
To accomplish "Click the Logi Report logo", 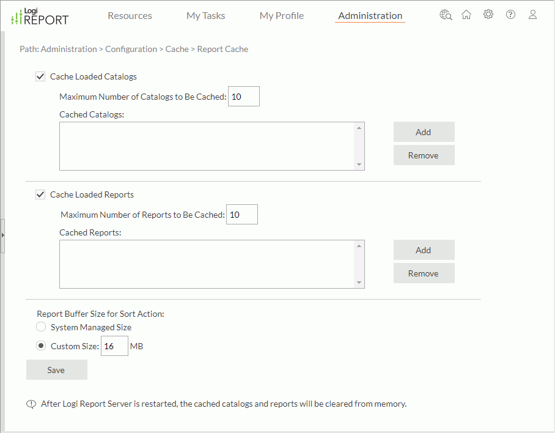I will point(38,17).
